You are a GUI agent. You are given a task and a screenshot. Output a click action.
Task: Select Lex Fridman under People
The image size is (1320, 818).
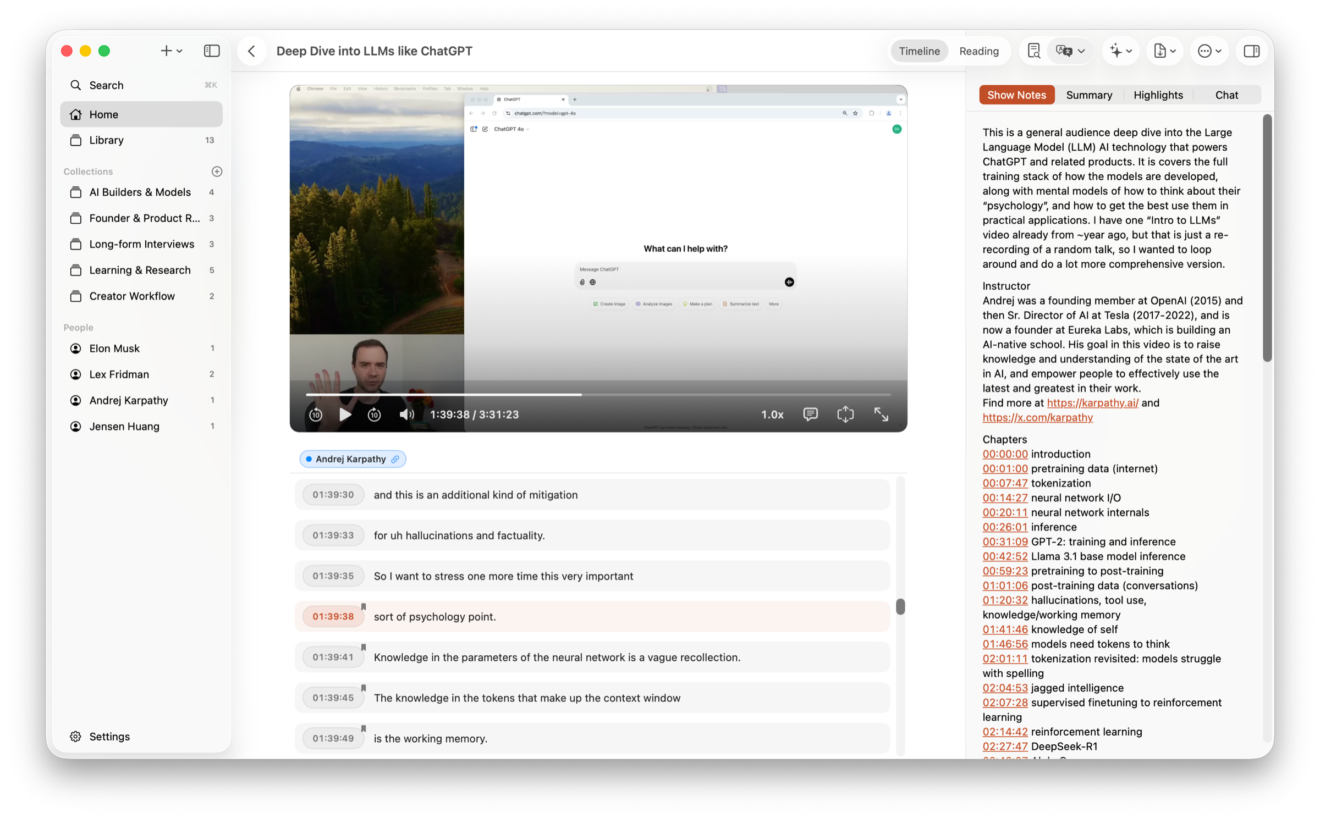(142, 374)
